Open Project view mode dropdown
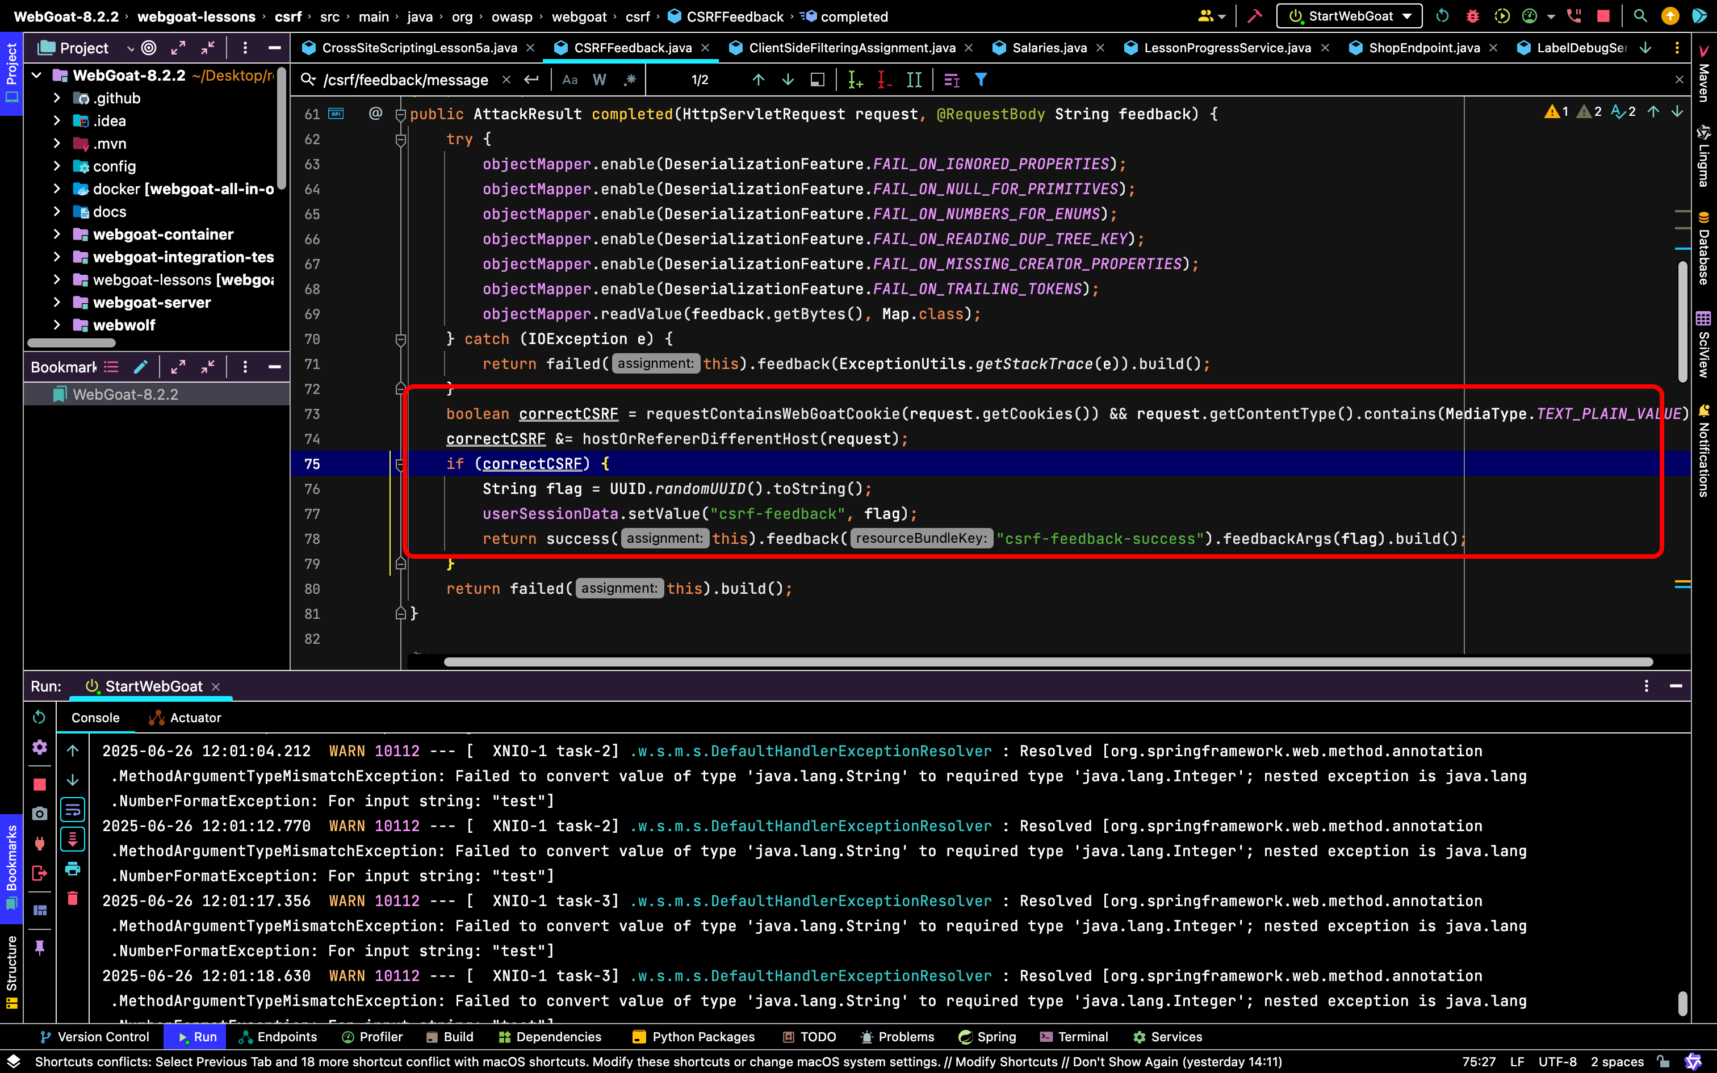This screenshot has width=1717, height=1073. click(x=131, y=48)
